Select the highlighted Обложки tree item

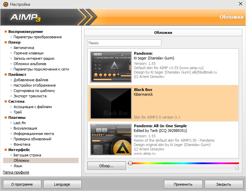click(41, 160)
